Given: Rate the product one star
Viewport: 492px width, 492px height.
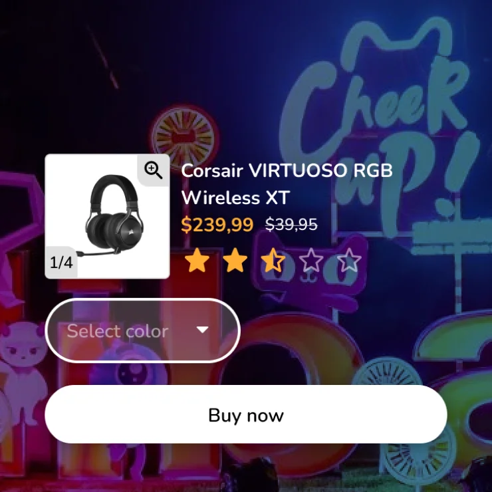Looking at the screenshot, I should 197,260.
